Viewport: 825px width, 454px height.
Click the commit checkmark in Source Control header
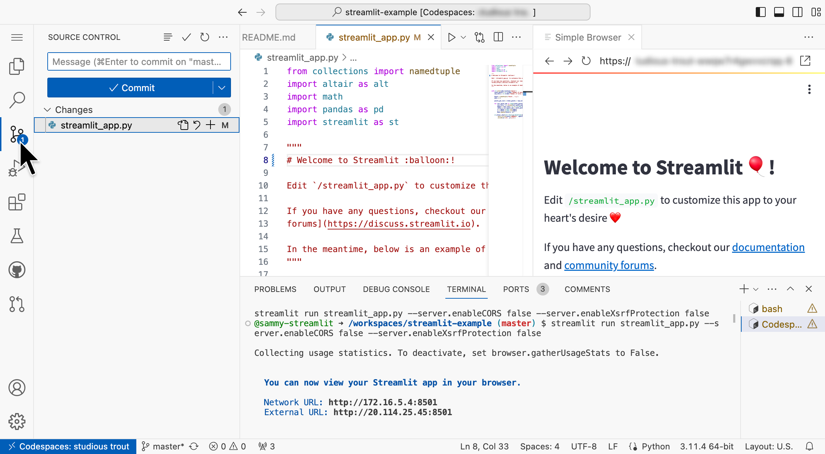click(186, 37)
